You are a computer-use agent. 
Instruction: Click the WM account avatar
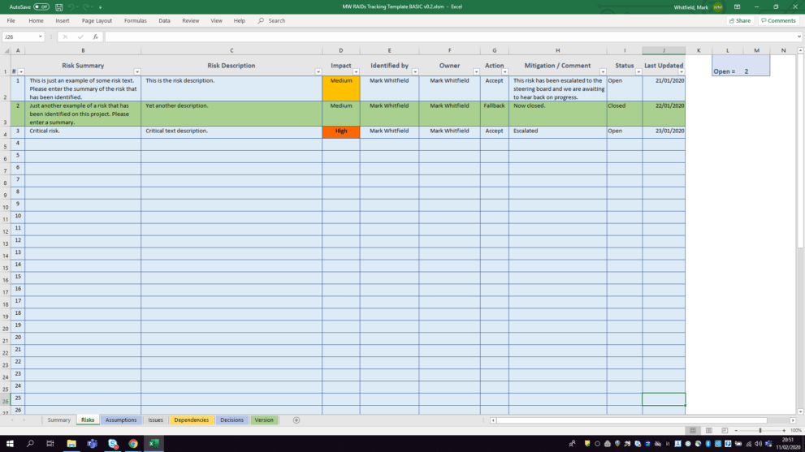[x=718, y=7]
